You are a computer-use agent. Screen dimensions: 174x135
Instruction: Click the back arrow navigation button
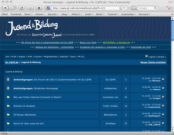click(x=5, y=8)
